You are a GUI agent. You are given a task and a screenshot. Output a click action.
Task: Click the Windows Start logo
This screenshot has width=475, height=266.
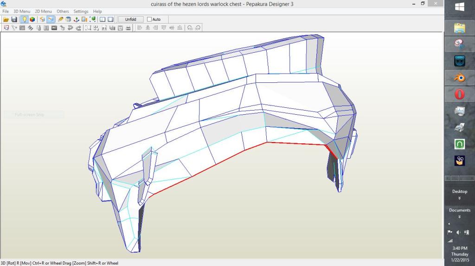pyautogui.click(x=460, y=7)
